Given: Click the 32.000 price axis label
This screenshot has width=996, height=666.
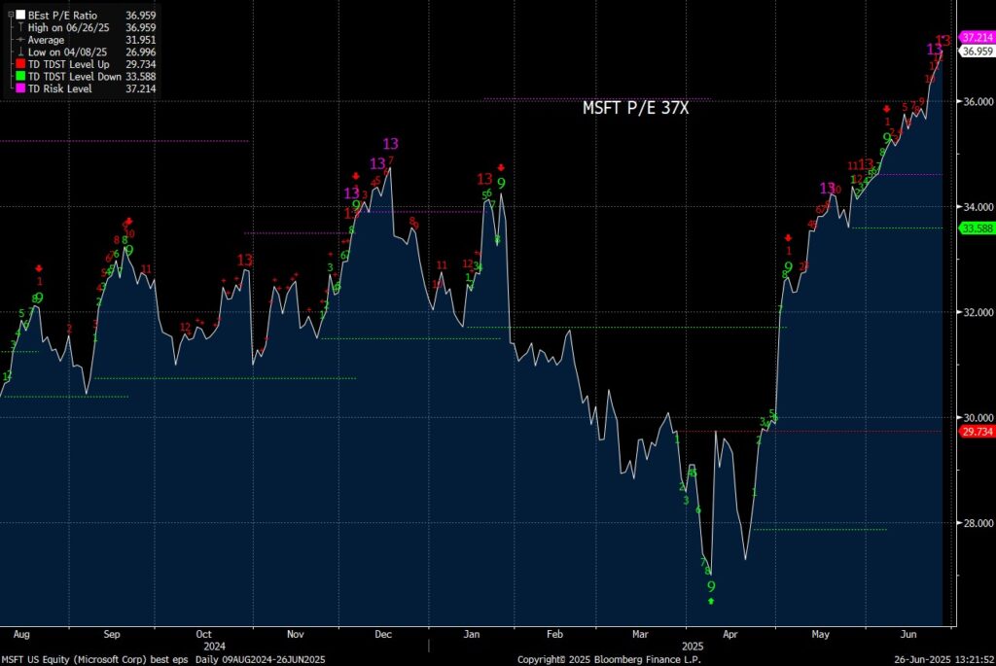Looking at the screenshot, I should tap(977, 312).
